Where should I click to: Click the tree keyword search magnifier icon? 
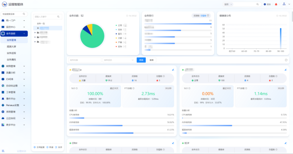tap(58, 17)
